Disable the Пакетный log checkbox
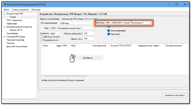This screenshot has width=191, height=105. point(109,34)
